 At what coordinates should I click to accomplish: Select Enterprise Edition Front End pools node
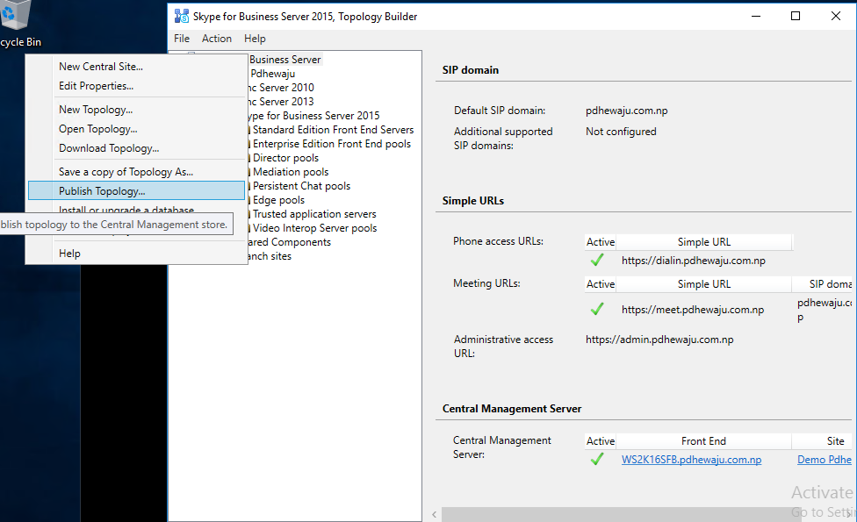[332, 144]
